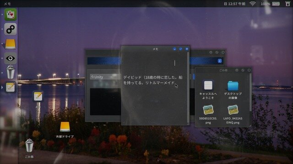The image size is (293, 164).
Task: Maximize the background window behind memo
Action: [x=217, y=52]
